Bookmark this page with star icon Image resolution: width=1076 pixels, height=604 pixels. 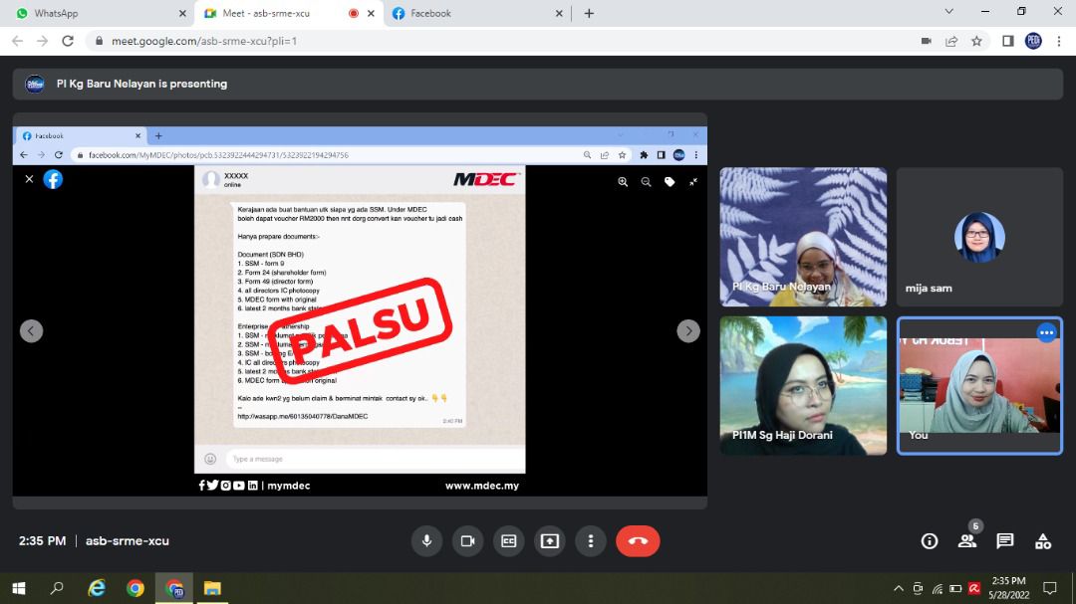pyautogui.click(x=977, y=41)
